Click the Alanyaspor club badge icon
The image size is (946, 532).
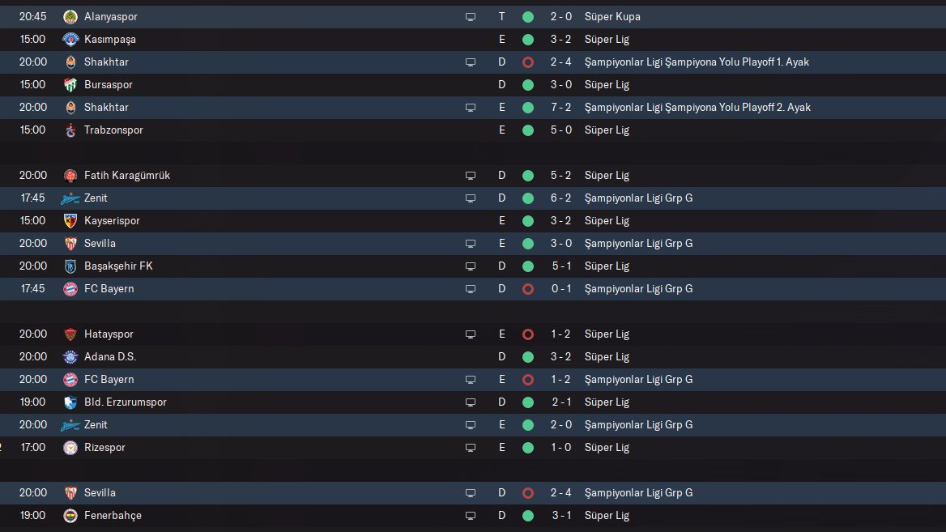click(70, 17)
